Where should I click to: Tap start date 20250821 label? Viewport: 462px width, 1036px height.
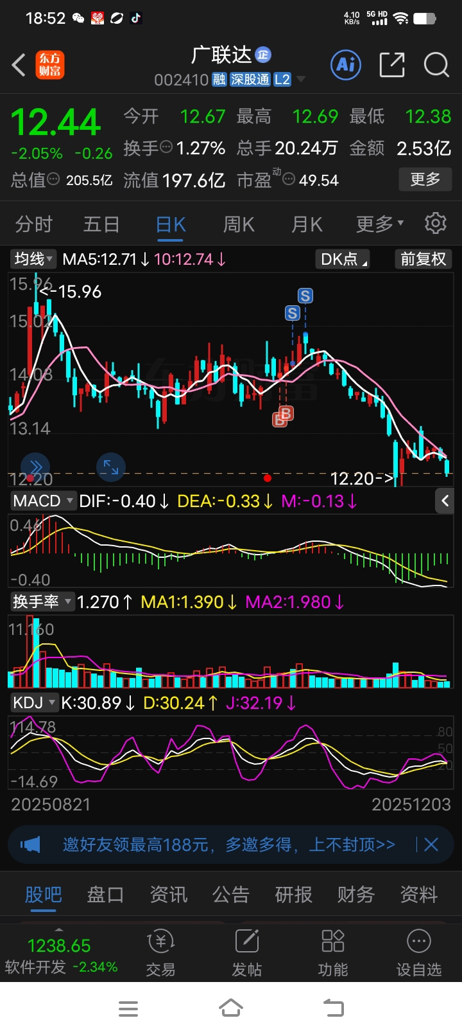pos(51,804)
